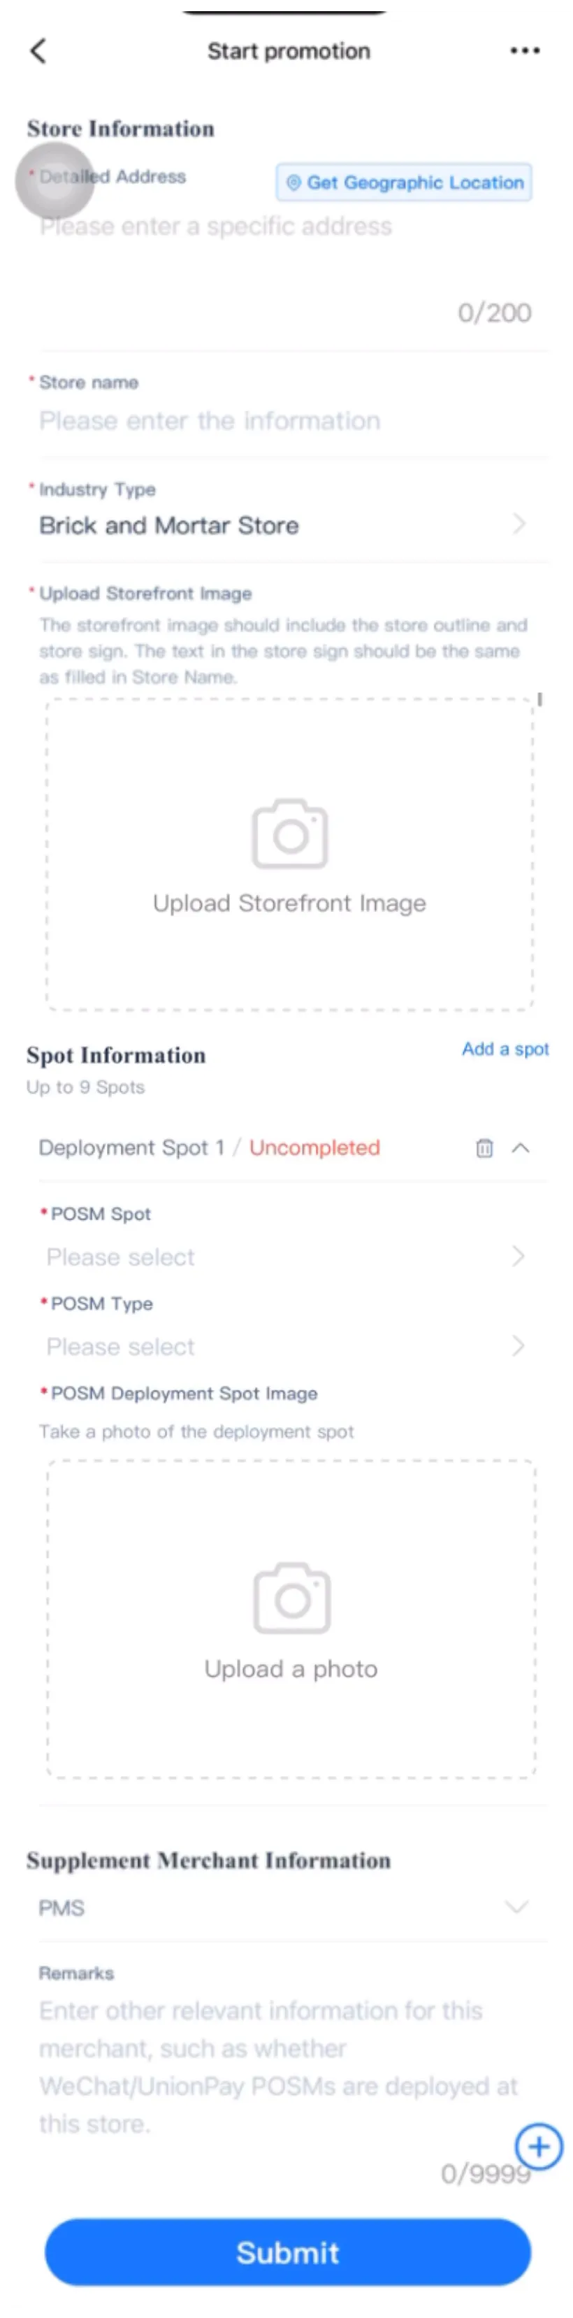
Task: Click the Add a spot link
Action: coord(505,1050)
